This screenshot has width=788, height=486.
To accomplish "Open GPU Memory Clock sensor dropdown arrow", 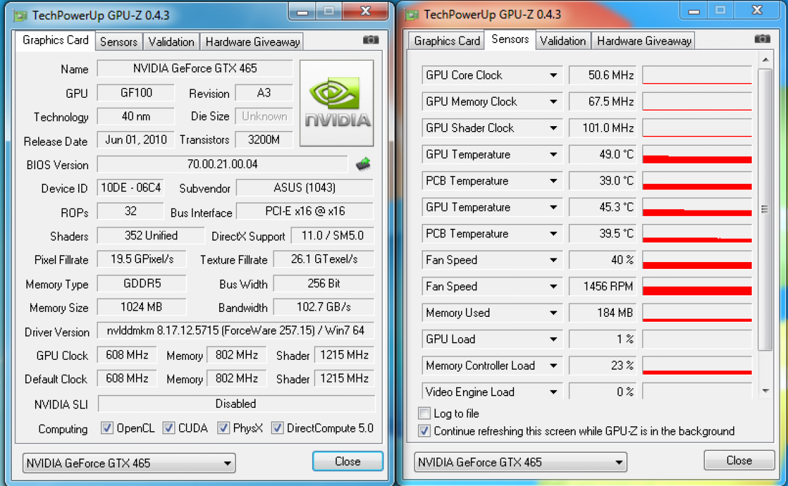I will (x=553, y=102).
